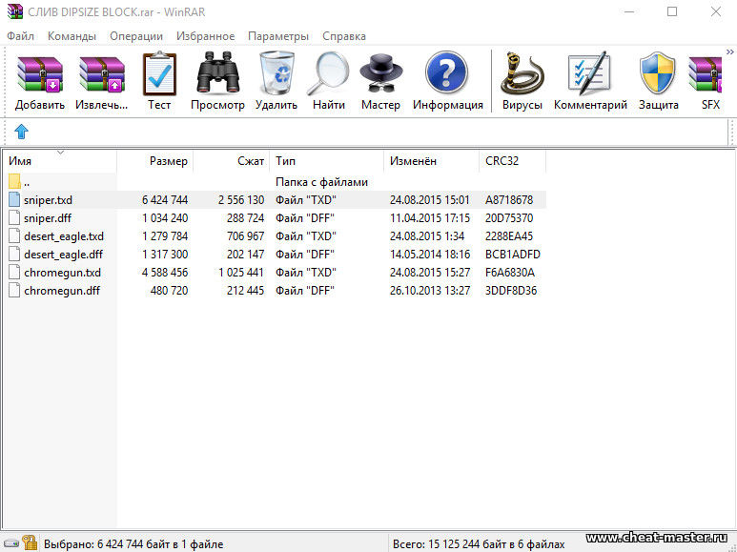Go up one folder with blue arrow
The height and width of the screenshot is (552, 737).
pyautogui.click(x=21, y=132)
